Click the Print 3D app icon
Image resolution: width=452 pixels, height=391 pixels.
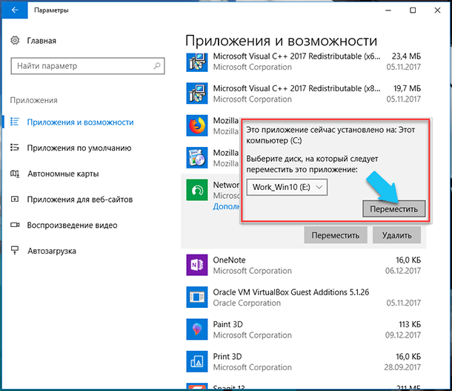197,361
